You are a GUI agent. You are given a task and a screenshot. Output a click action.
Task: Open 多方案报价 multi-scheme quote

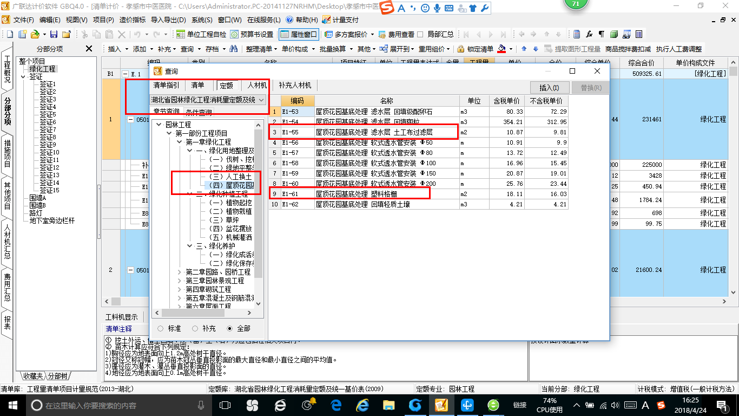click(x=346, y=34)
